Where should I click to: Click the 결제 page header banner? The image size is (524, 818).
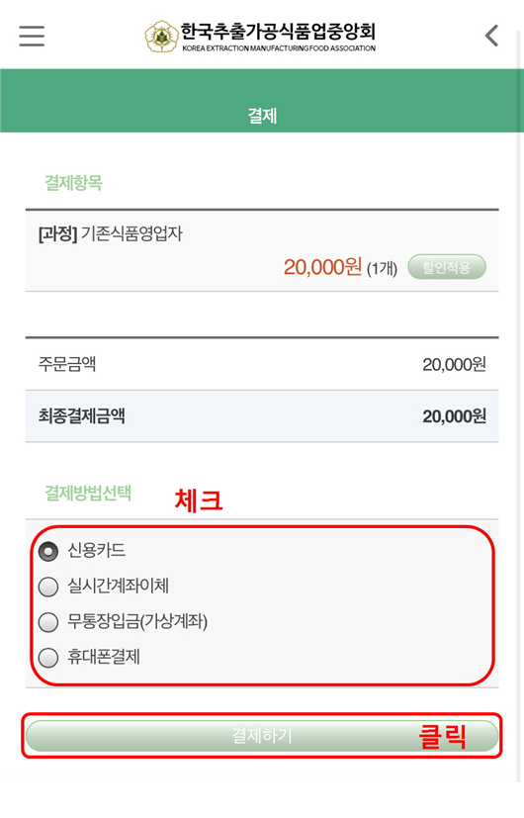pyautogui.click(x=262, y=100)
